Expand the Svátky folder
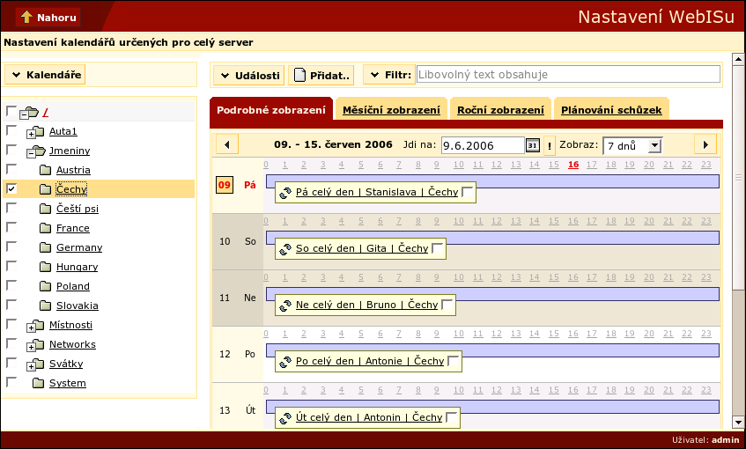Viewport: 746px width, 449px height. (x=31, y=367)
